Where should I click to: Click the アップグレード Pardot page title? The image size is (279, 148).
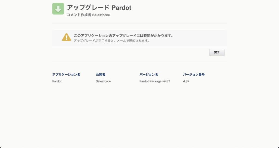pyautogui.click(x=99, y=8)
